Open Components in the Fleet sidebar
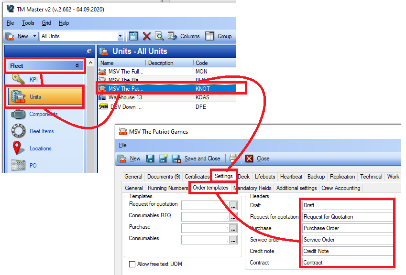This screenshot has width=406, height=275. coord(43,114)
